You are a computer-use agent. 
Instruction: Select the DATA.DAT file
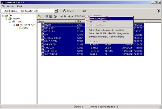coord(49,28)
